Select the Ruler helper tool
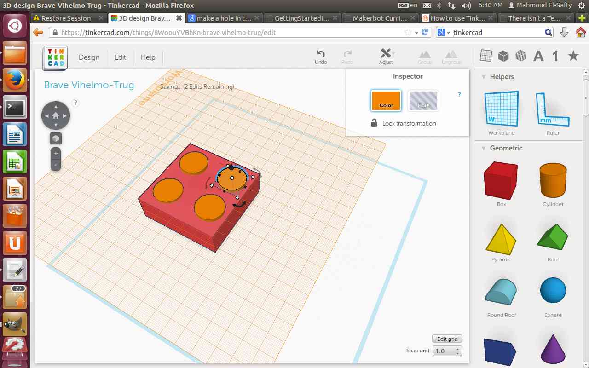Image resolution: width=589 pixels, height=368 pixels. 553,109
